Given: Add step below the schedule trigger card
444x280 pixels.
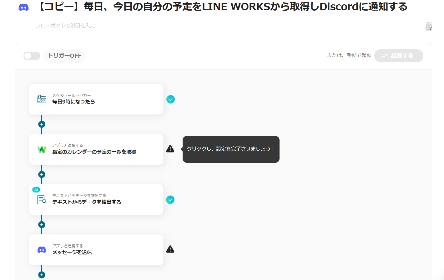Looking at the screenshot, I should pos(42,124).
